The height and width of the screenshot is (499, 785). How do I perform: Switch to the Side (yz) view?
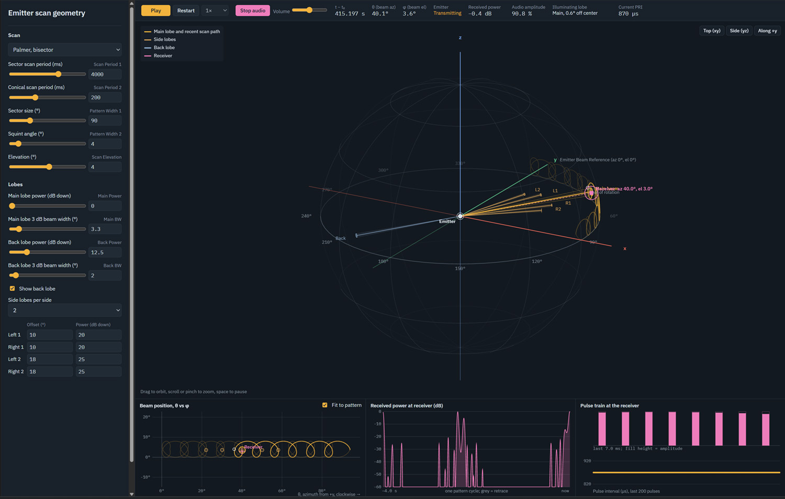point(739,31)
